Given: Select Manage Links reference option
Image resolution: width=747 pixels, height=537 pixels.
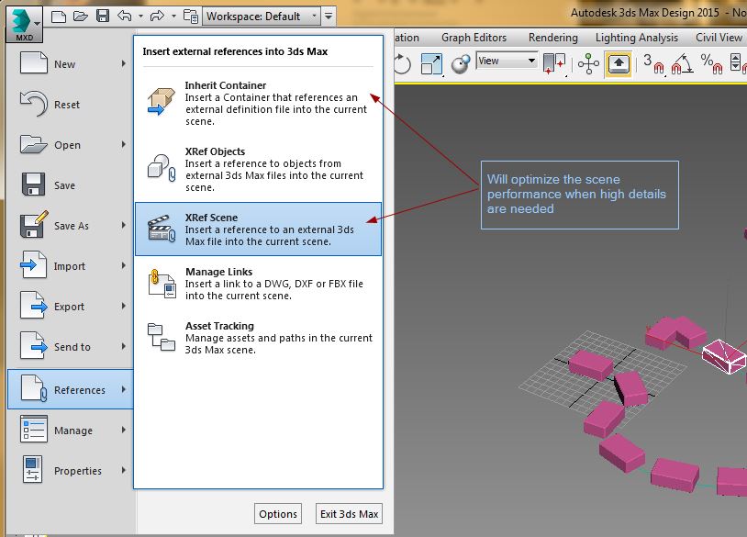Looking at the screenshot, I should (258, 284).
